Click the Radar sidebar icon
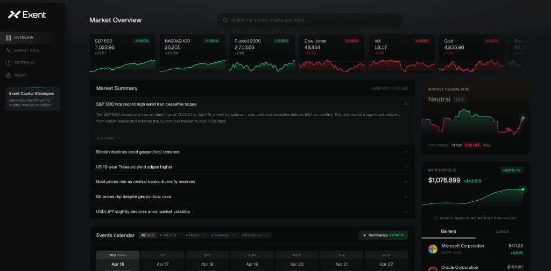This screenshot has height=271, width=551. pyautogui.click(x=9, y=75)
